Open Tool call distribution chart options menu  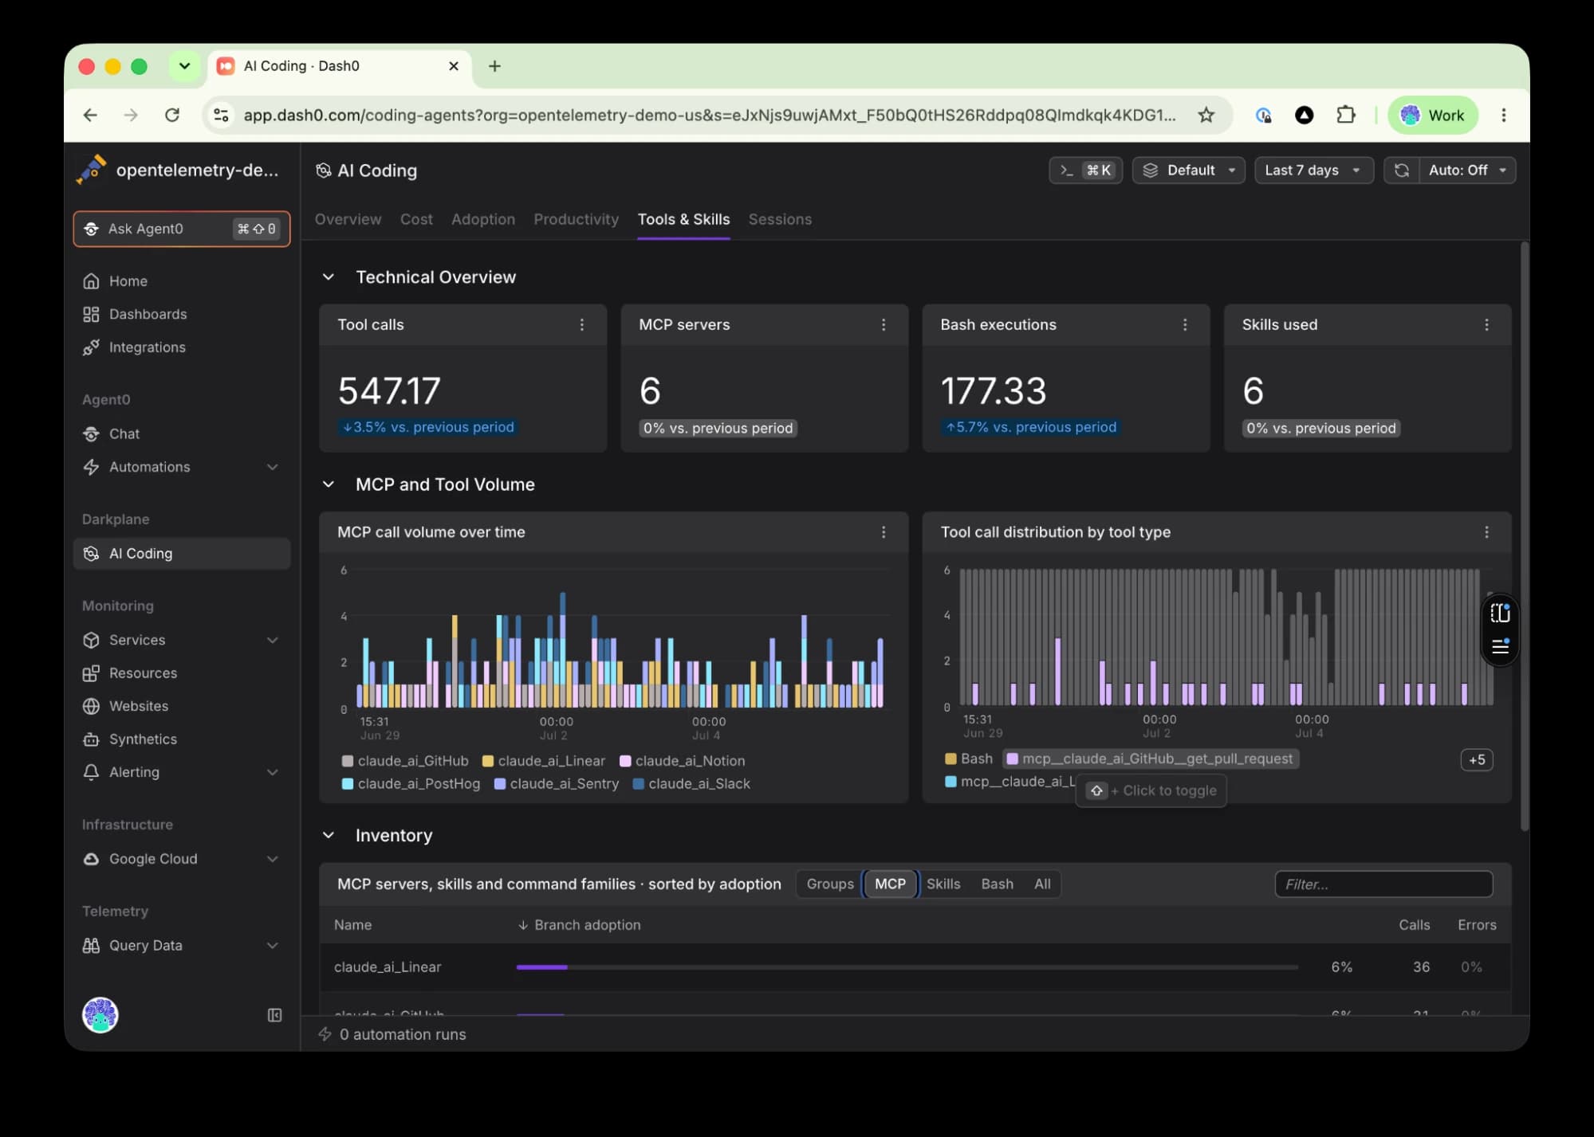pyautogui.click(x=1486, y=532)
